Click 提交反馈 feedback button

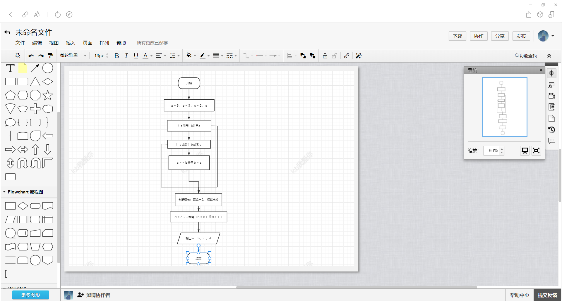pyautogui.click(x=547, y=295)
